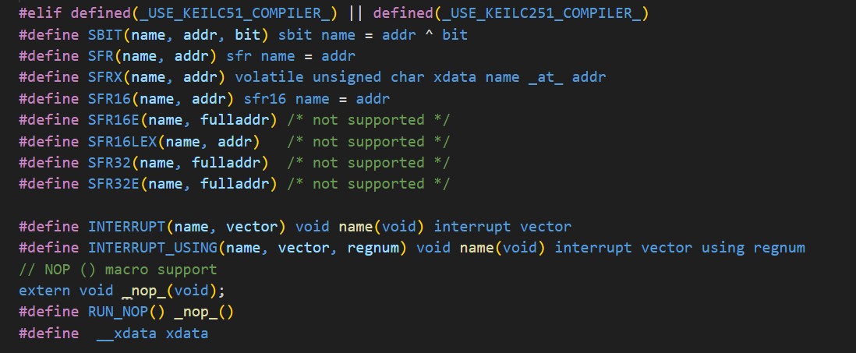Click the #elif preprocessor directive
Viewport: 856px width, 353px height.
coord(41,13)
